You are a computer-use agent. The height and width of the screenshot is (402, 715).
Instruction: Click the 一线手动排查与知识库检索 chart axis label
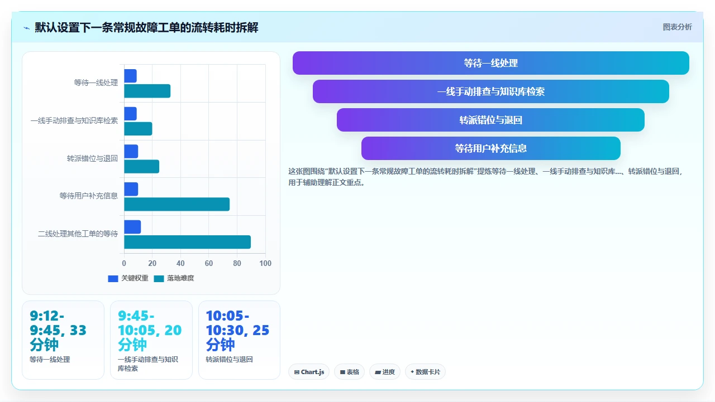tap(74, 120)
